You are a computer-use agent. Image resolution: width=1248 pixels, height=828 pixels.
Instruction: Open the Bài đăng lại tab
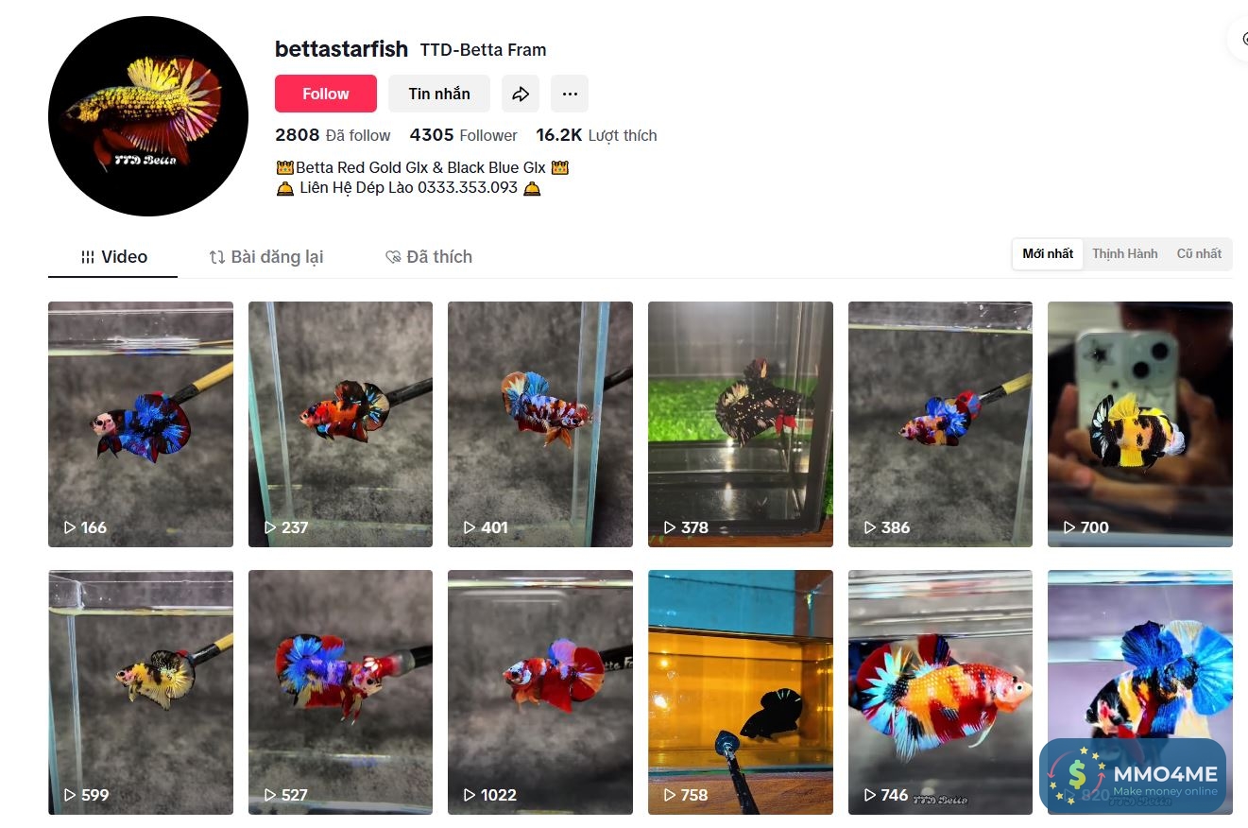coord(266,257)
